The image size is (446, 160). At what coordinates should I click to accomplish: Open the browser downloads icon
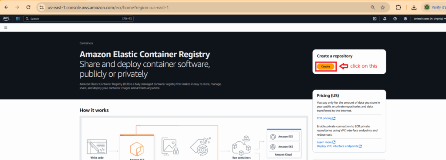pos(414,8)
